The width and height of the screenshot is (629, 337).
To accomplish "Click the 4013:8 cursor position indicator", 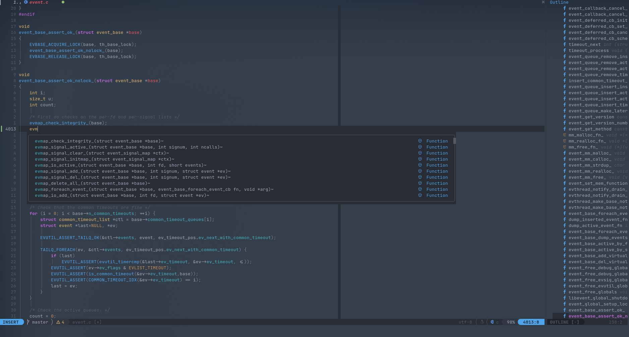I will [531, 322].
